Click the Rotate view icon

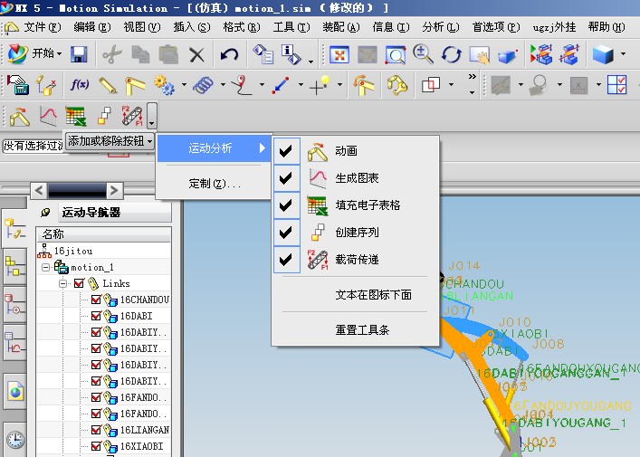451,54
